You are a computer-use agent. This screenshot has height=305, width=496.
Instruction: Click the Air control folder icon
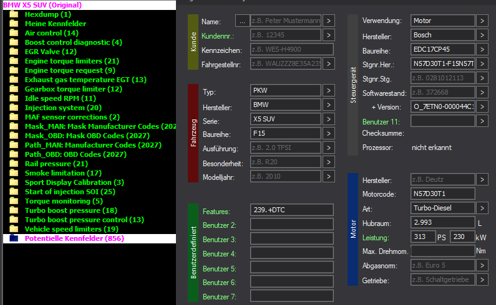coord(14,33)
